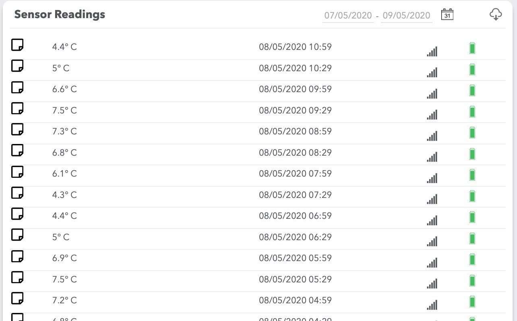Image resolution: width=517 pixels, height=321 pixels.
Task: Open the note icon on the 07:29 row
Action: point(17,193)
